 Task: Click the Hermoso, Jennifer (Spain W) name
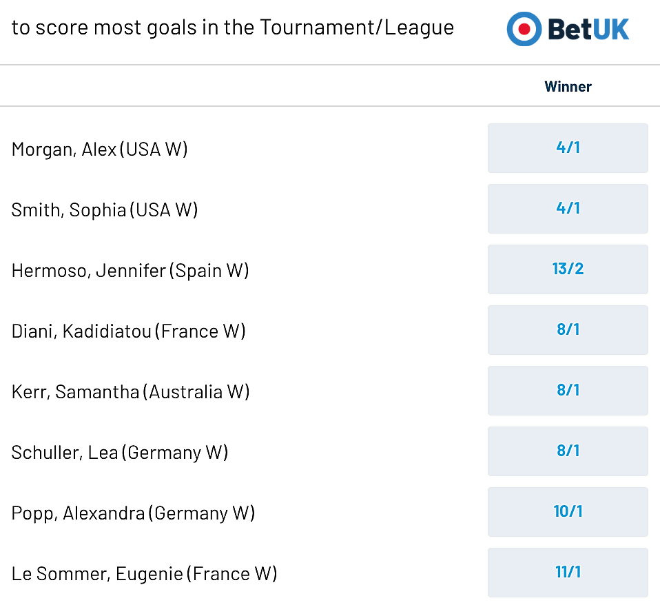tap(130, 271)
